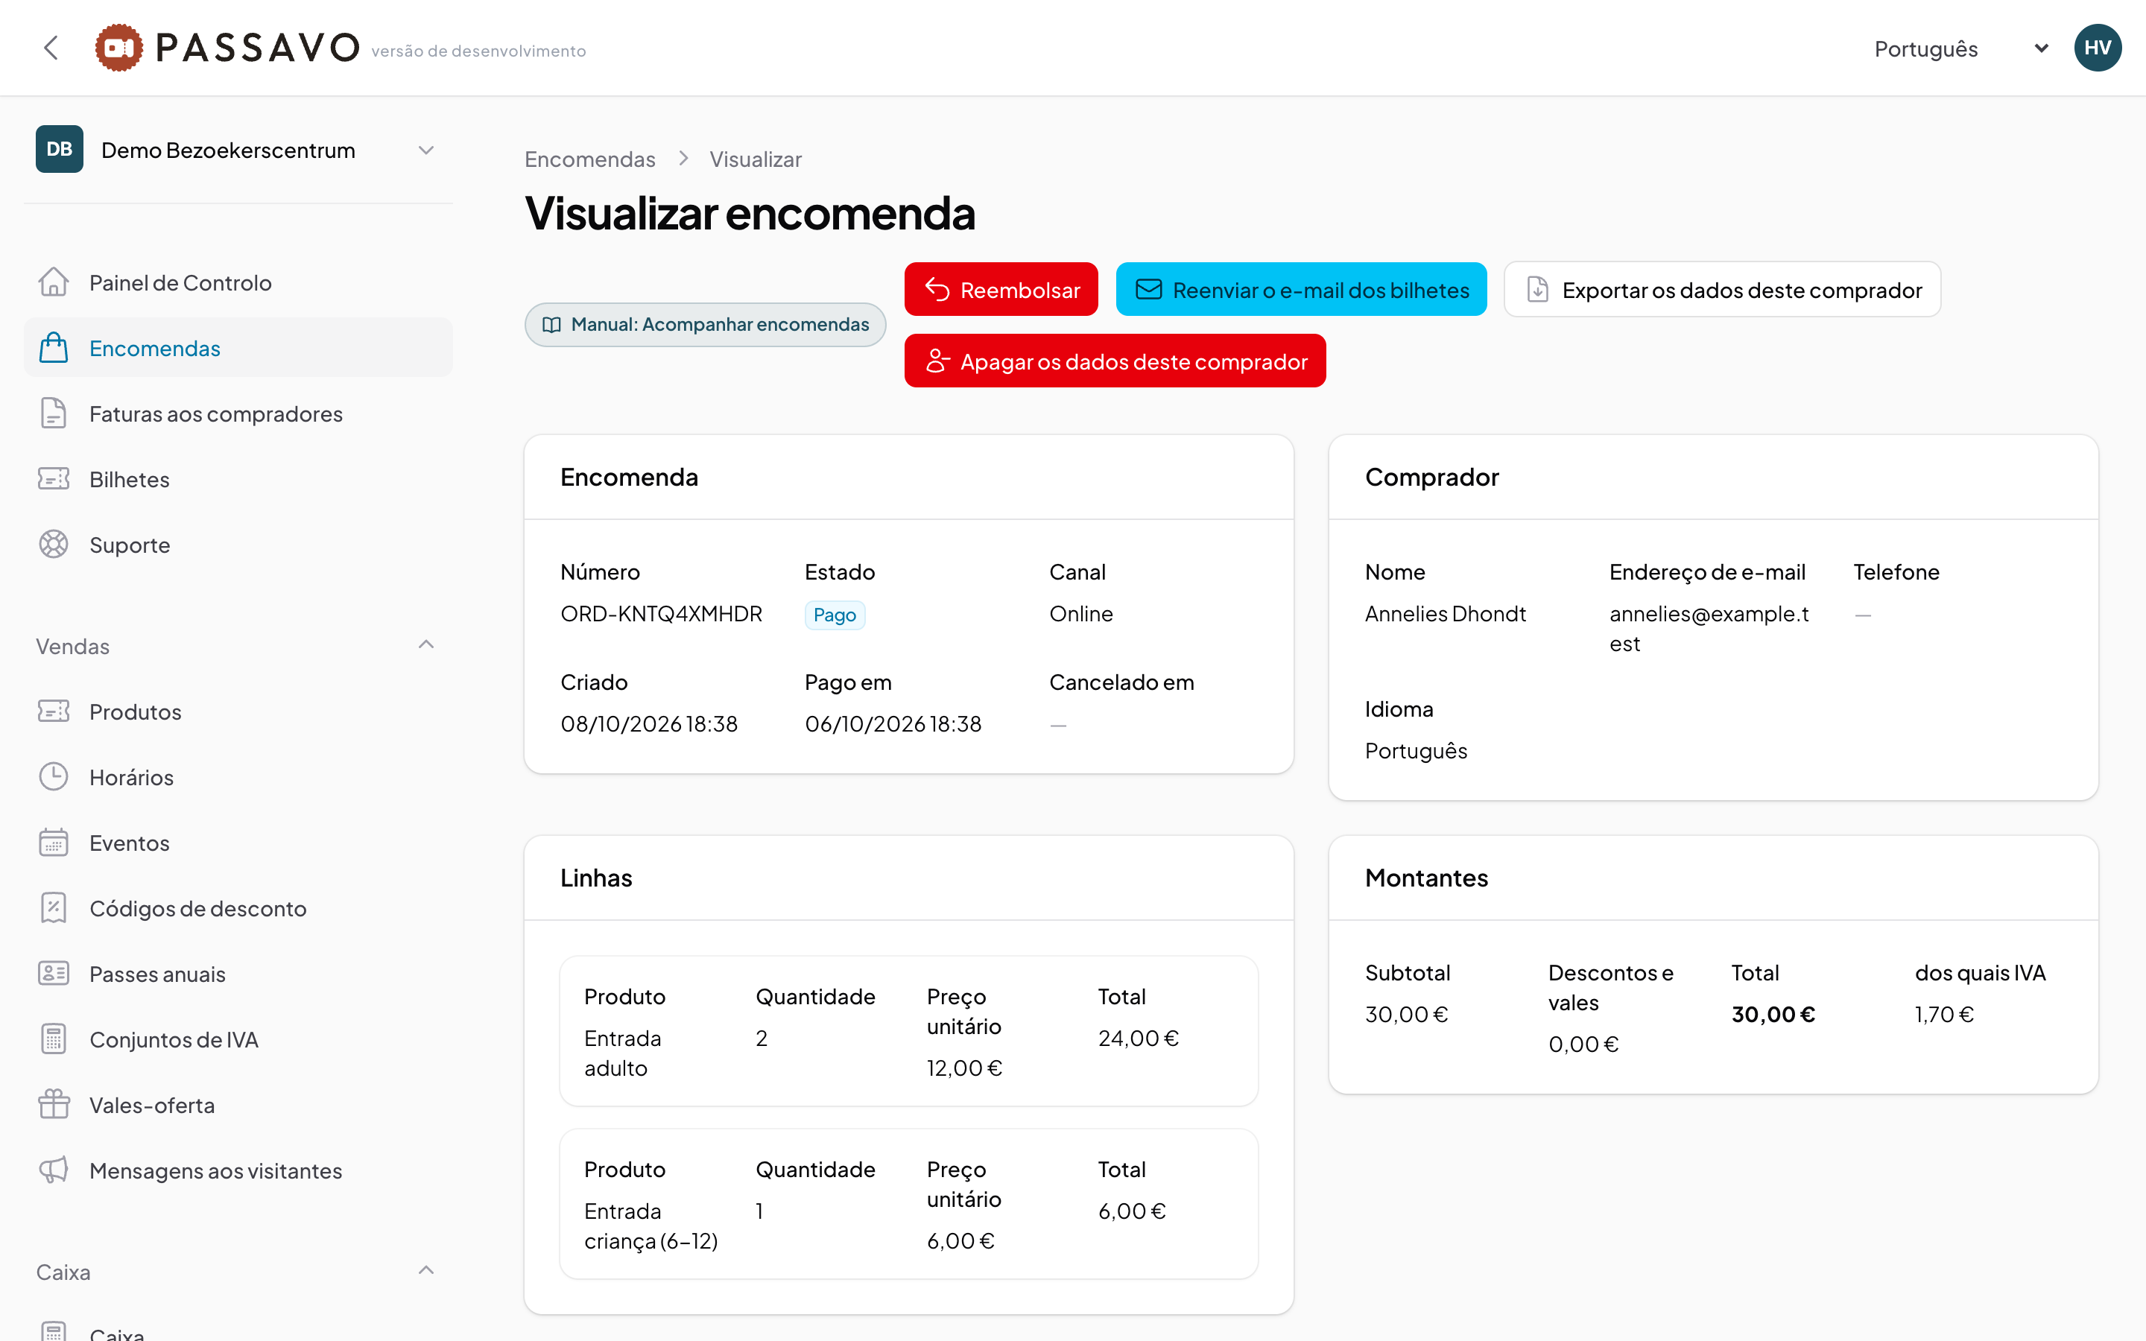Viewport: 2146px width, 1341px height.
Task: Expand the Demo Bezoekerscentrum organisation switcher
Action: coord(238,150)
